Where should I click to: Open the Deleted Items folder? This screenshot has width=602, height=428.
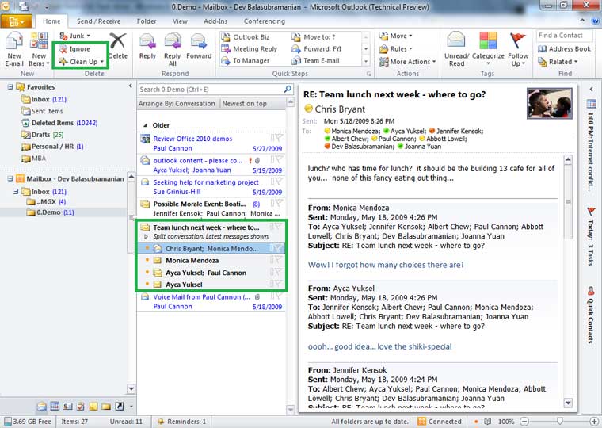[x=59, y=123]
